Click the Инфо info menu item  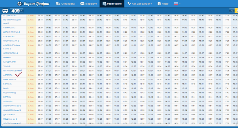click(163, 4)
